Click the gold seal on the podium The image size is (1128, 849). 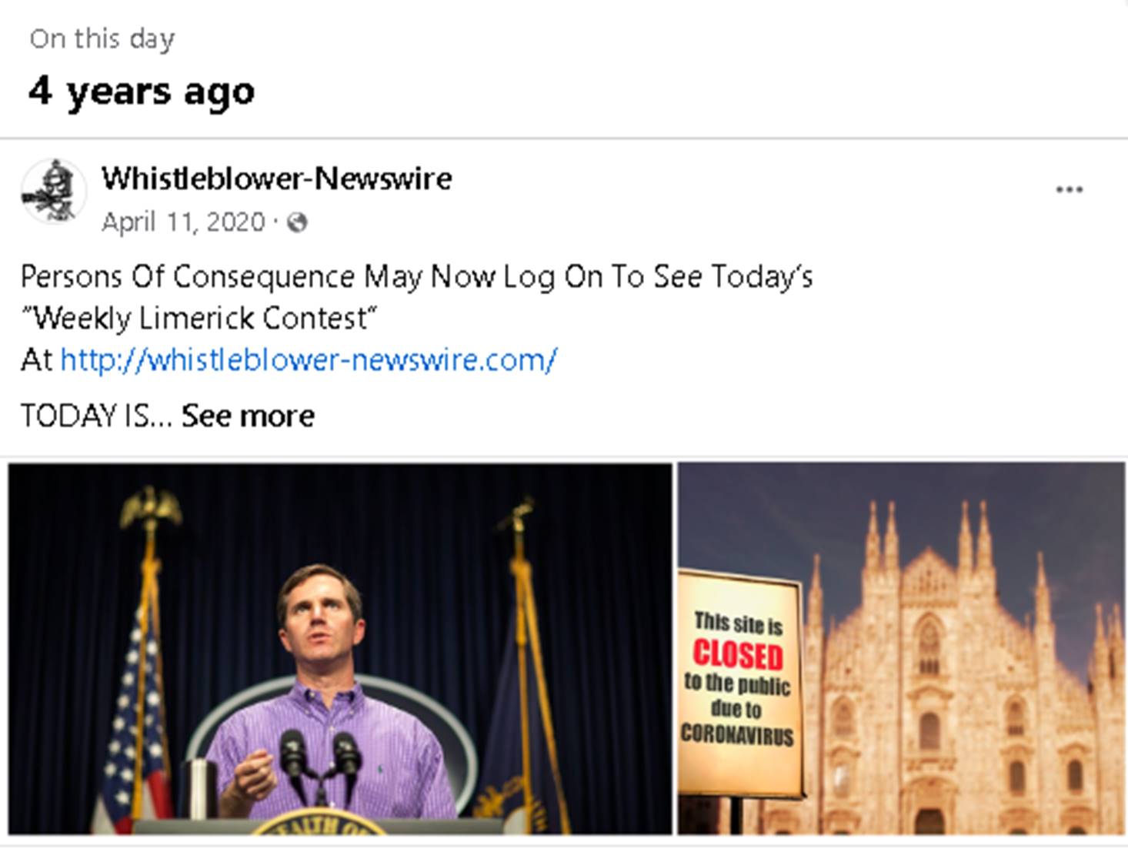[319, 825]
